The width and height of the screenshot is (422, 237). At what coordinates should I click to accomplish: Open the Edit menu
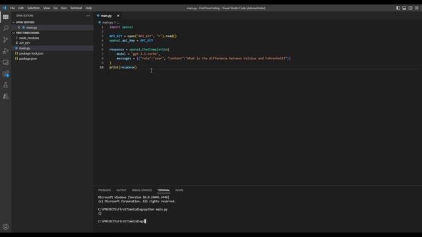pos(21,8)
